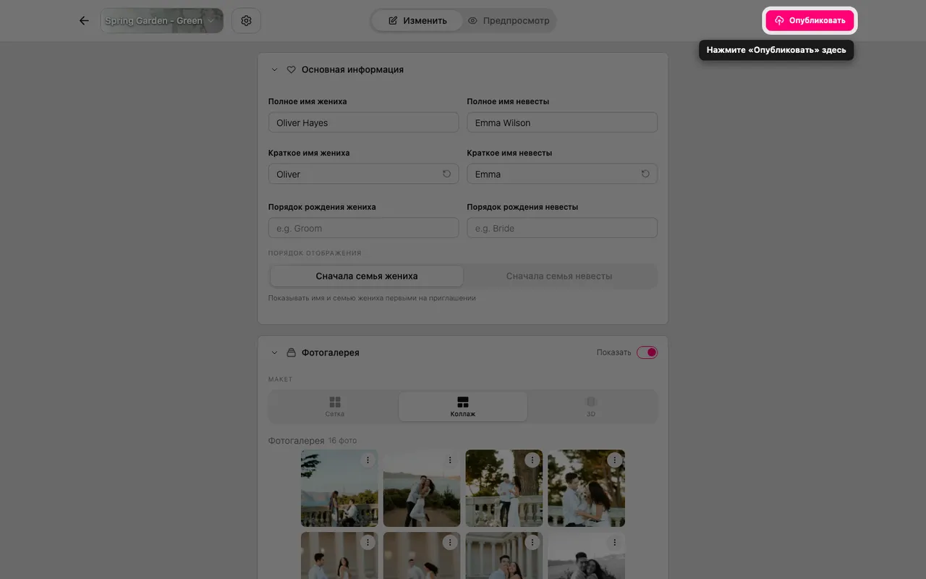Select the second photo in the bottom gallery row

pos(422,556)
